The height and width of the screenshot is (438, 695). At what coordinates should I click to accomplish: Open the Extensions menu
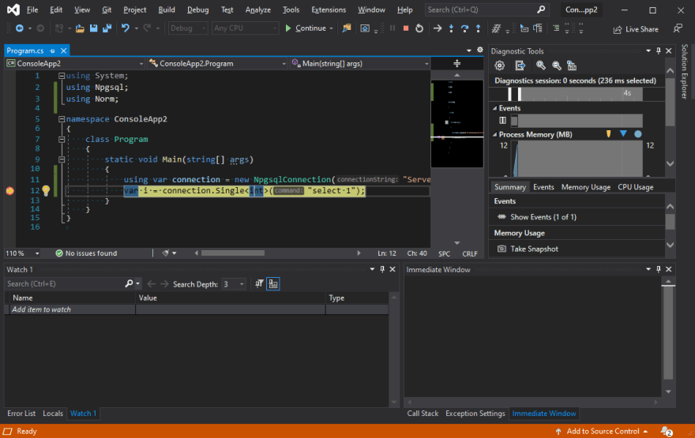[x=329, y=9]
